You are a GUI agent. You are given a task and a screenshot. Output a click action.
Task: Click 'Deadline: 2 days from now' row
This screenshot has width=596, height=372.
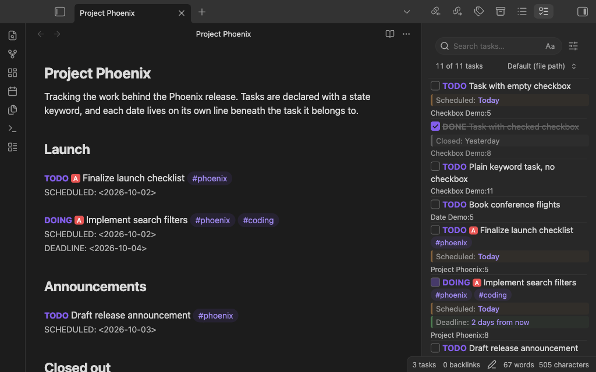(510, 322)
